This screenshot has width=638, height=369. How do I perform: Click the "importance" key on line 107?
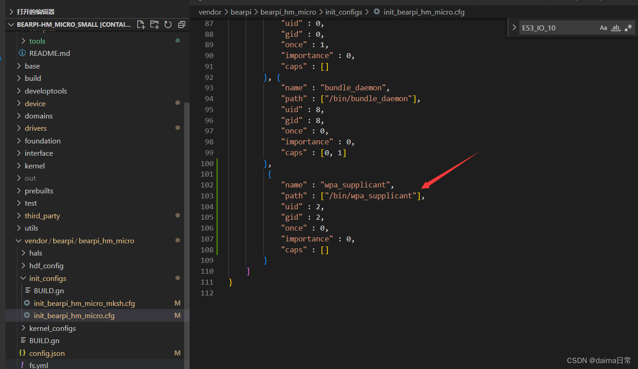(x=307, y=239)
